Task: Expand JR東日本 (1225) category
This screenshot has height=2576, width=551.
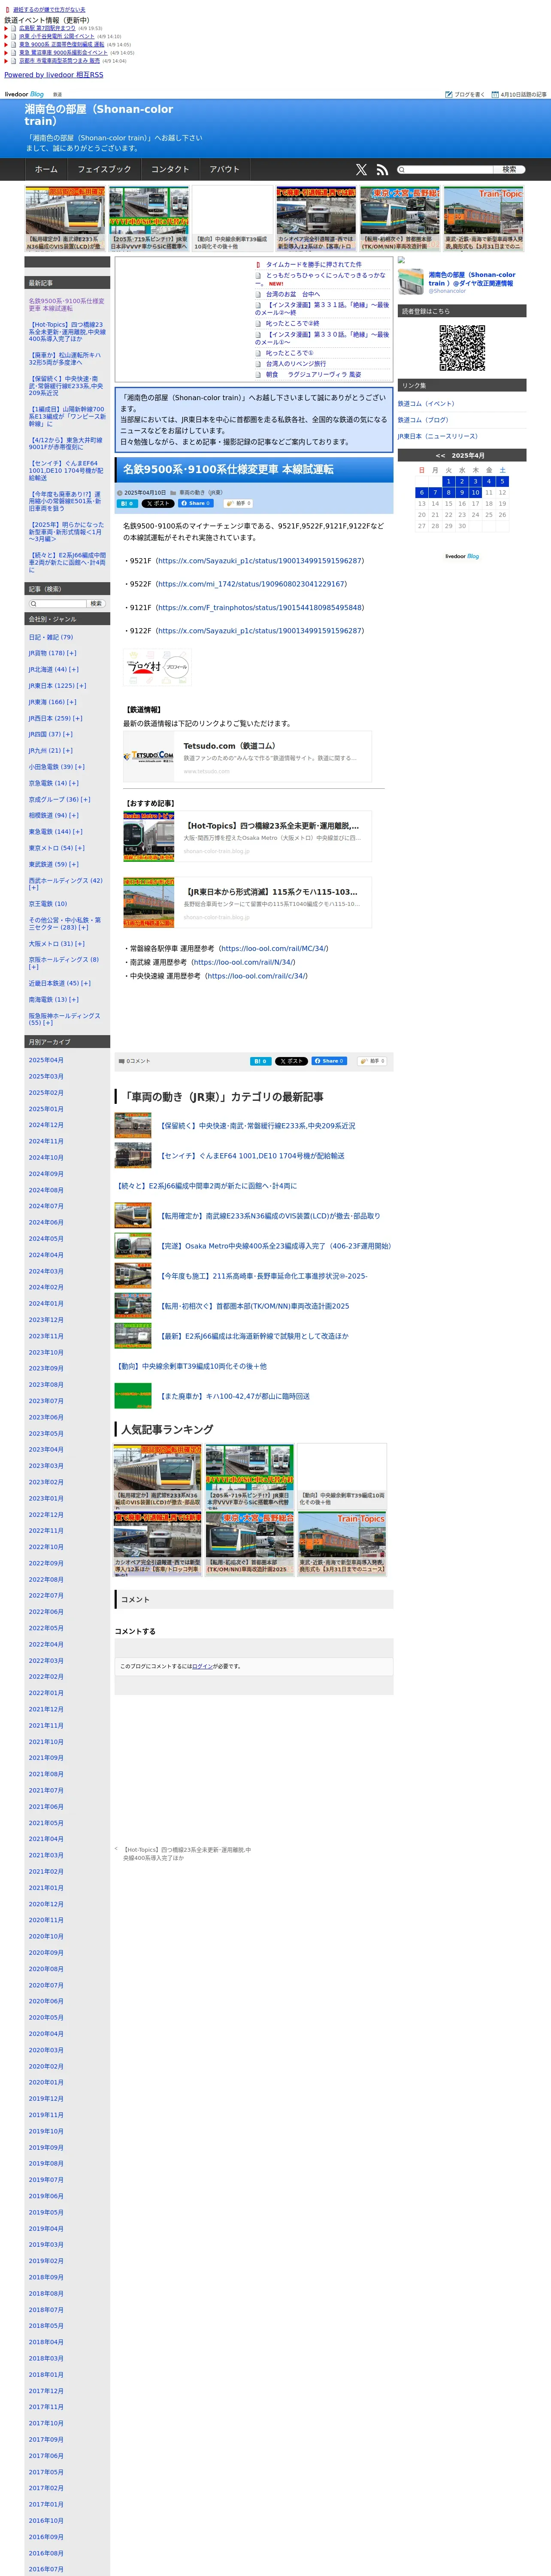Action: 82,686
